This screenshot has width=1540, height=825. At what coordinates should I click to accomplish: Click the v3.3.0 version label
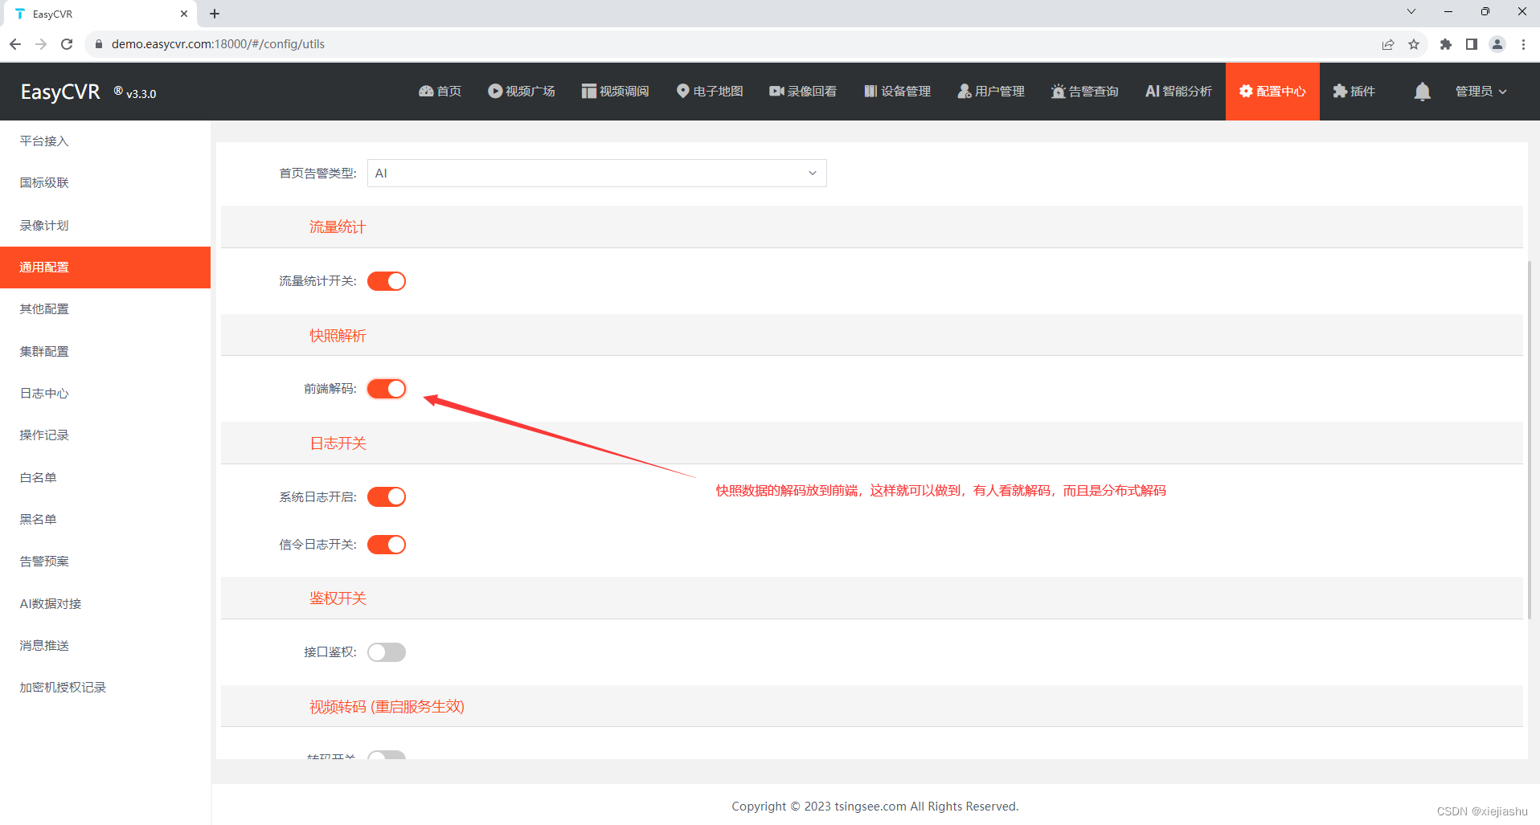(141, 94)
